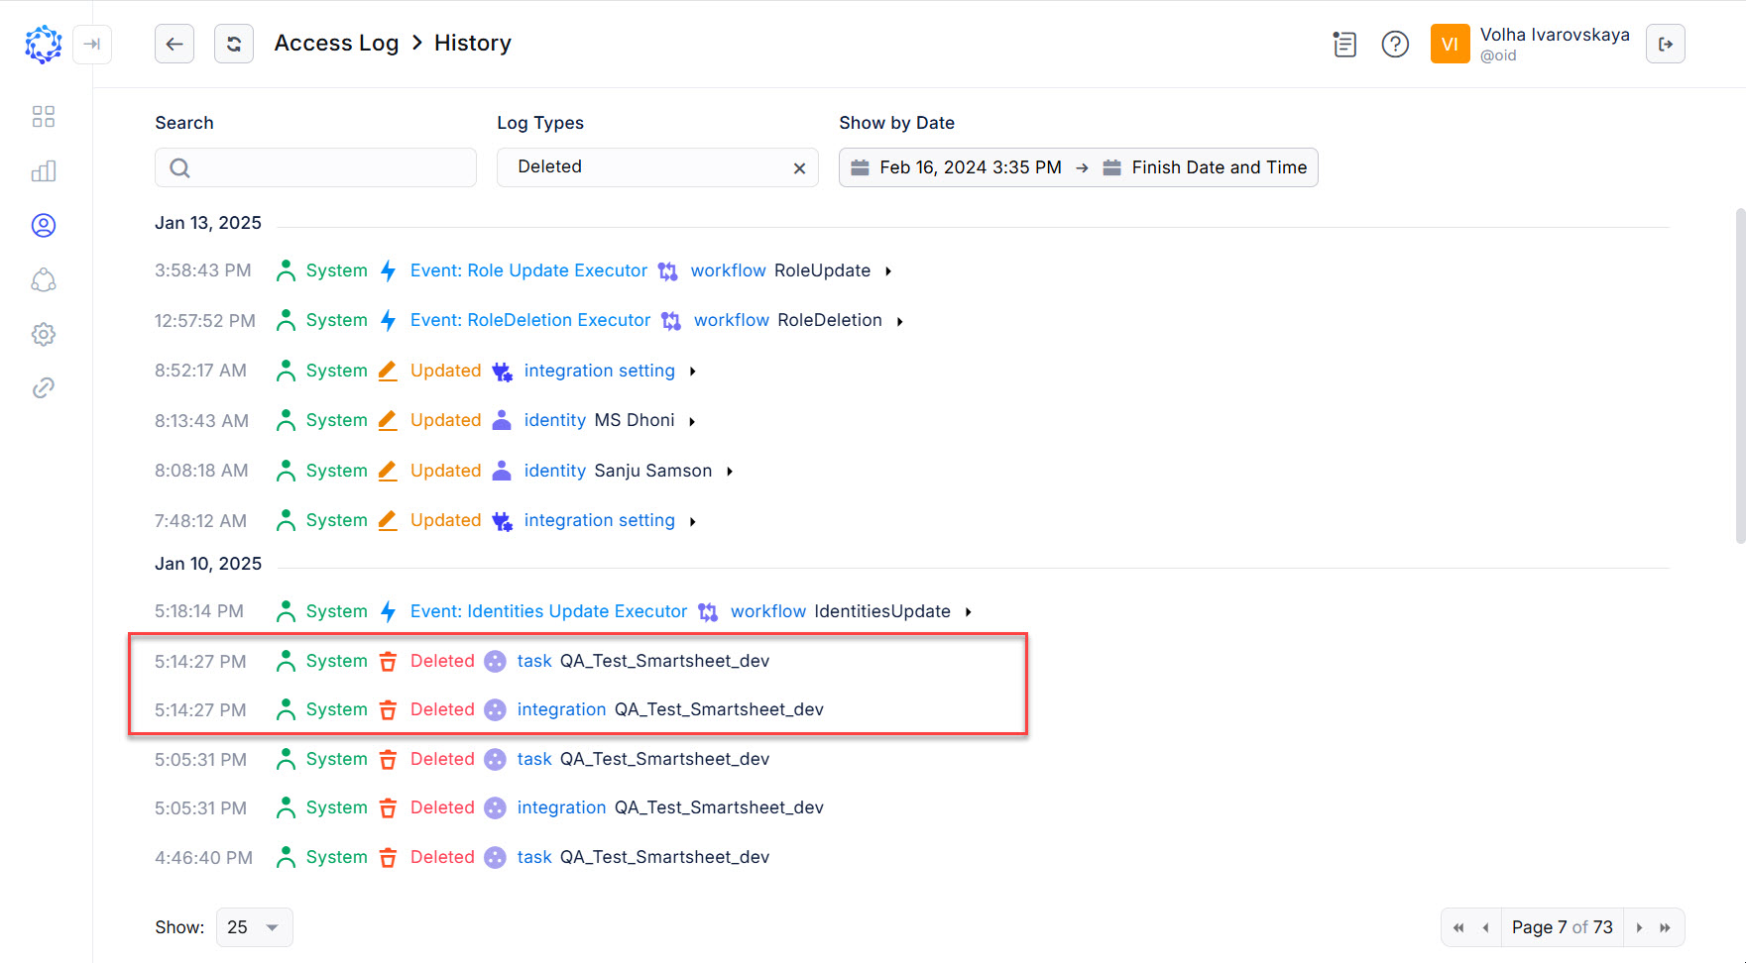Jump to last page with double-arrow control
This screenshot has height=963, width=1746.
click(x=1675, y=926)
